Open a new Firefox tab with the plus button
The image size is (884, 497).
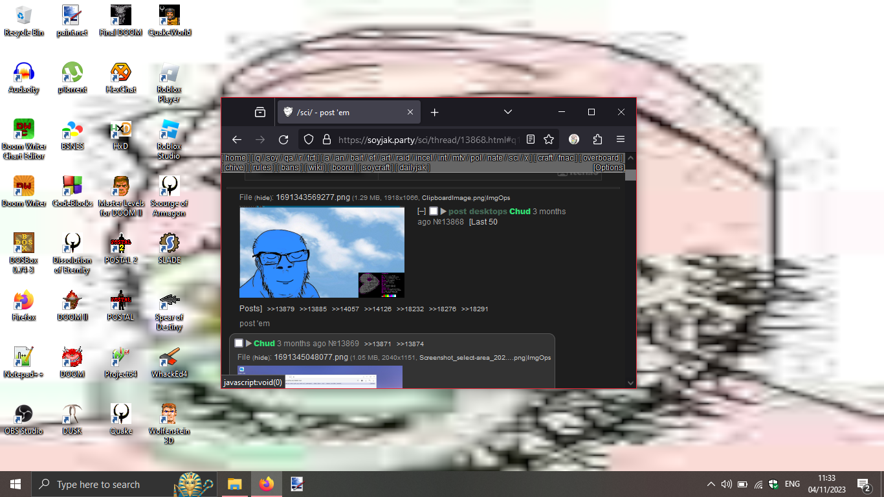click(435, 112)
